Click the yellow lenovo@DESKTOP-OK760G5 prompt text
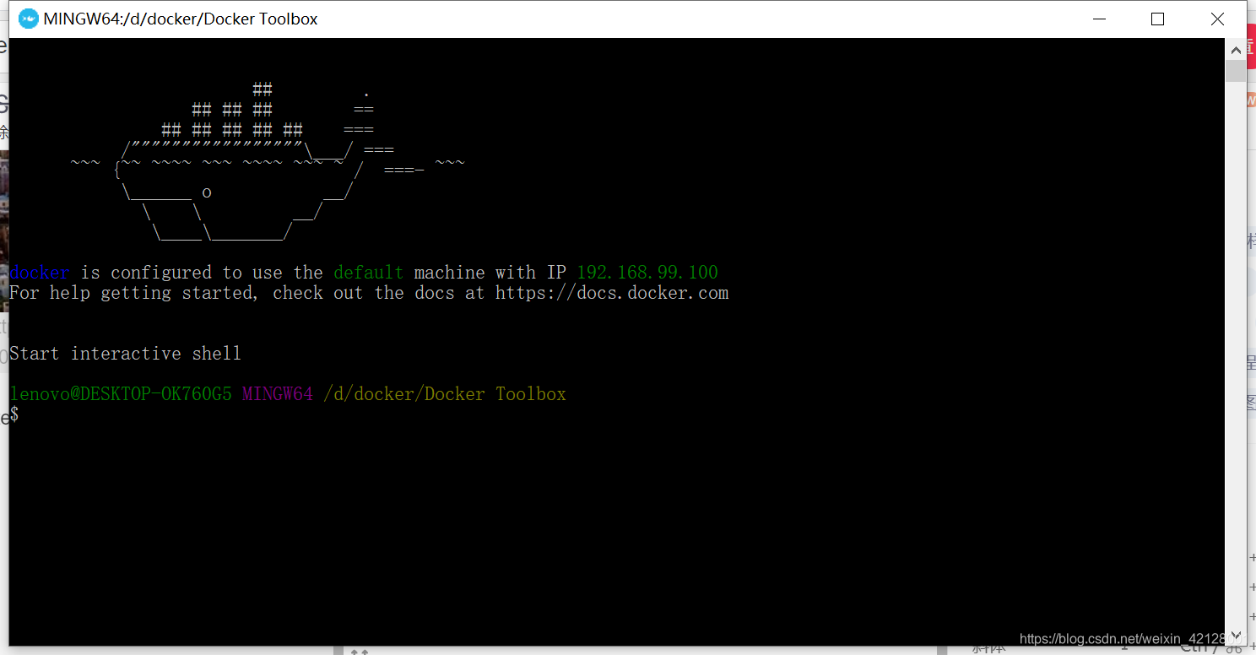 121,393
